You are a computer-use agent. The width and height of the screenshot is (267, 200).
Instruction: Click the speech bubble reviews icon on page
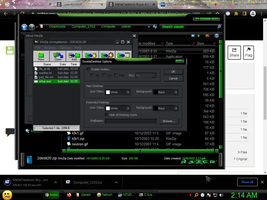[x=10, y=132]
